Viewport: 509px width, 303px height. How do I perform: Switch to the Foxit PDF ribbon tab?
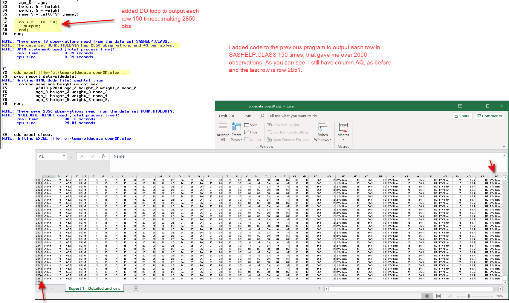click(227, 116)
